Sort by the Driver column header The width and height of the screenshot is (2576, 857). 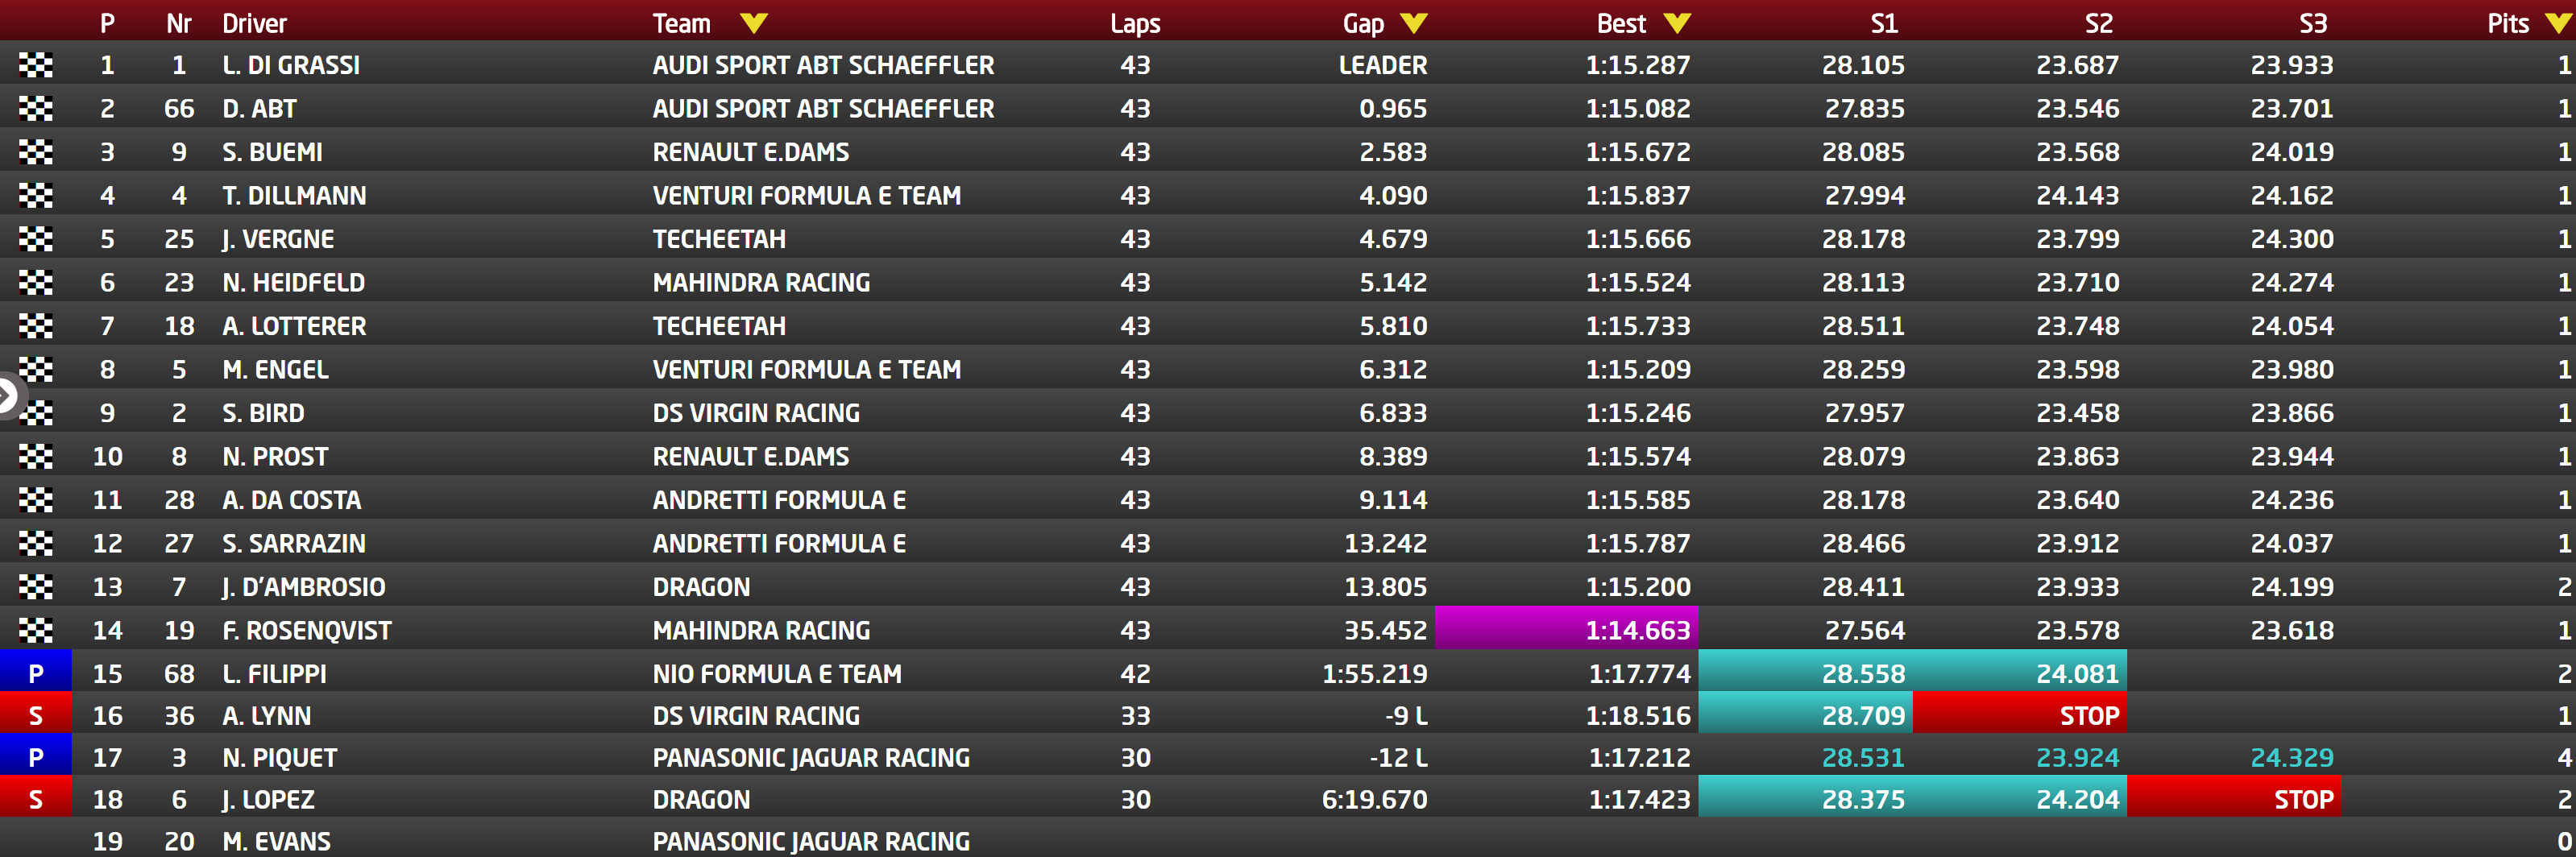tap(255, 23)
